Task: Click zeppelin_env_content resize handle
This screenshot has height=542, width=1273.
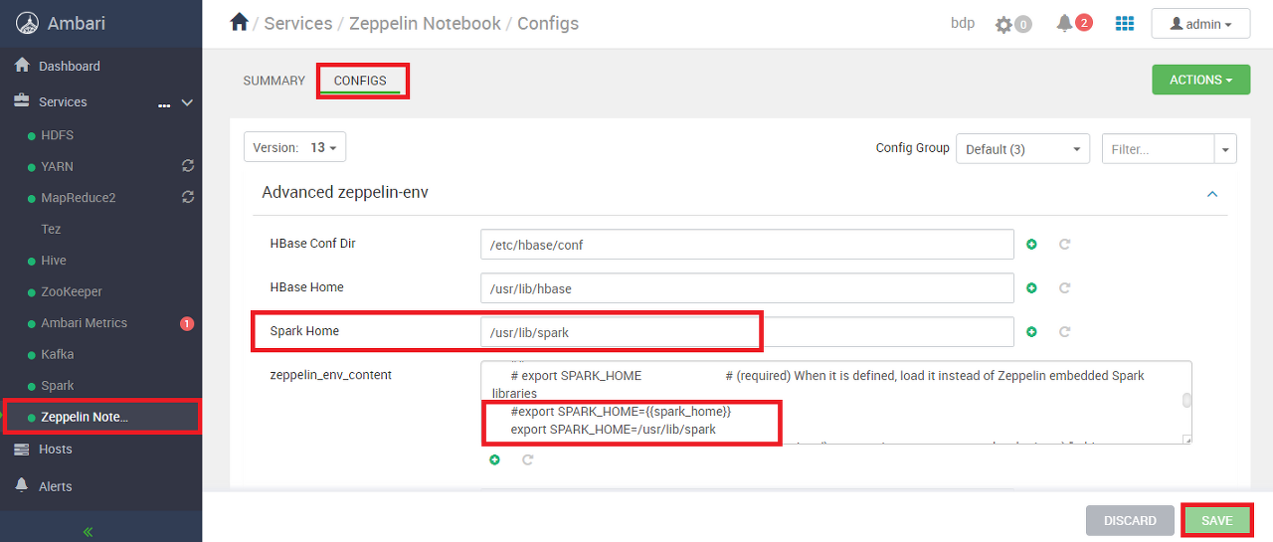Action: click(1186, 439)
